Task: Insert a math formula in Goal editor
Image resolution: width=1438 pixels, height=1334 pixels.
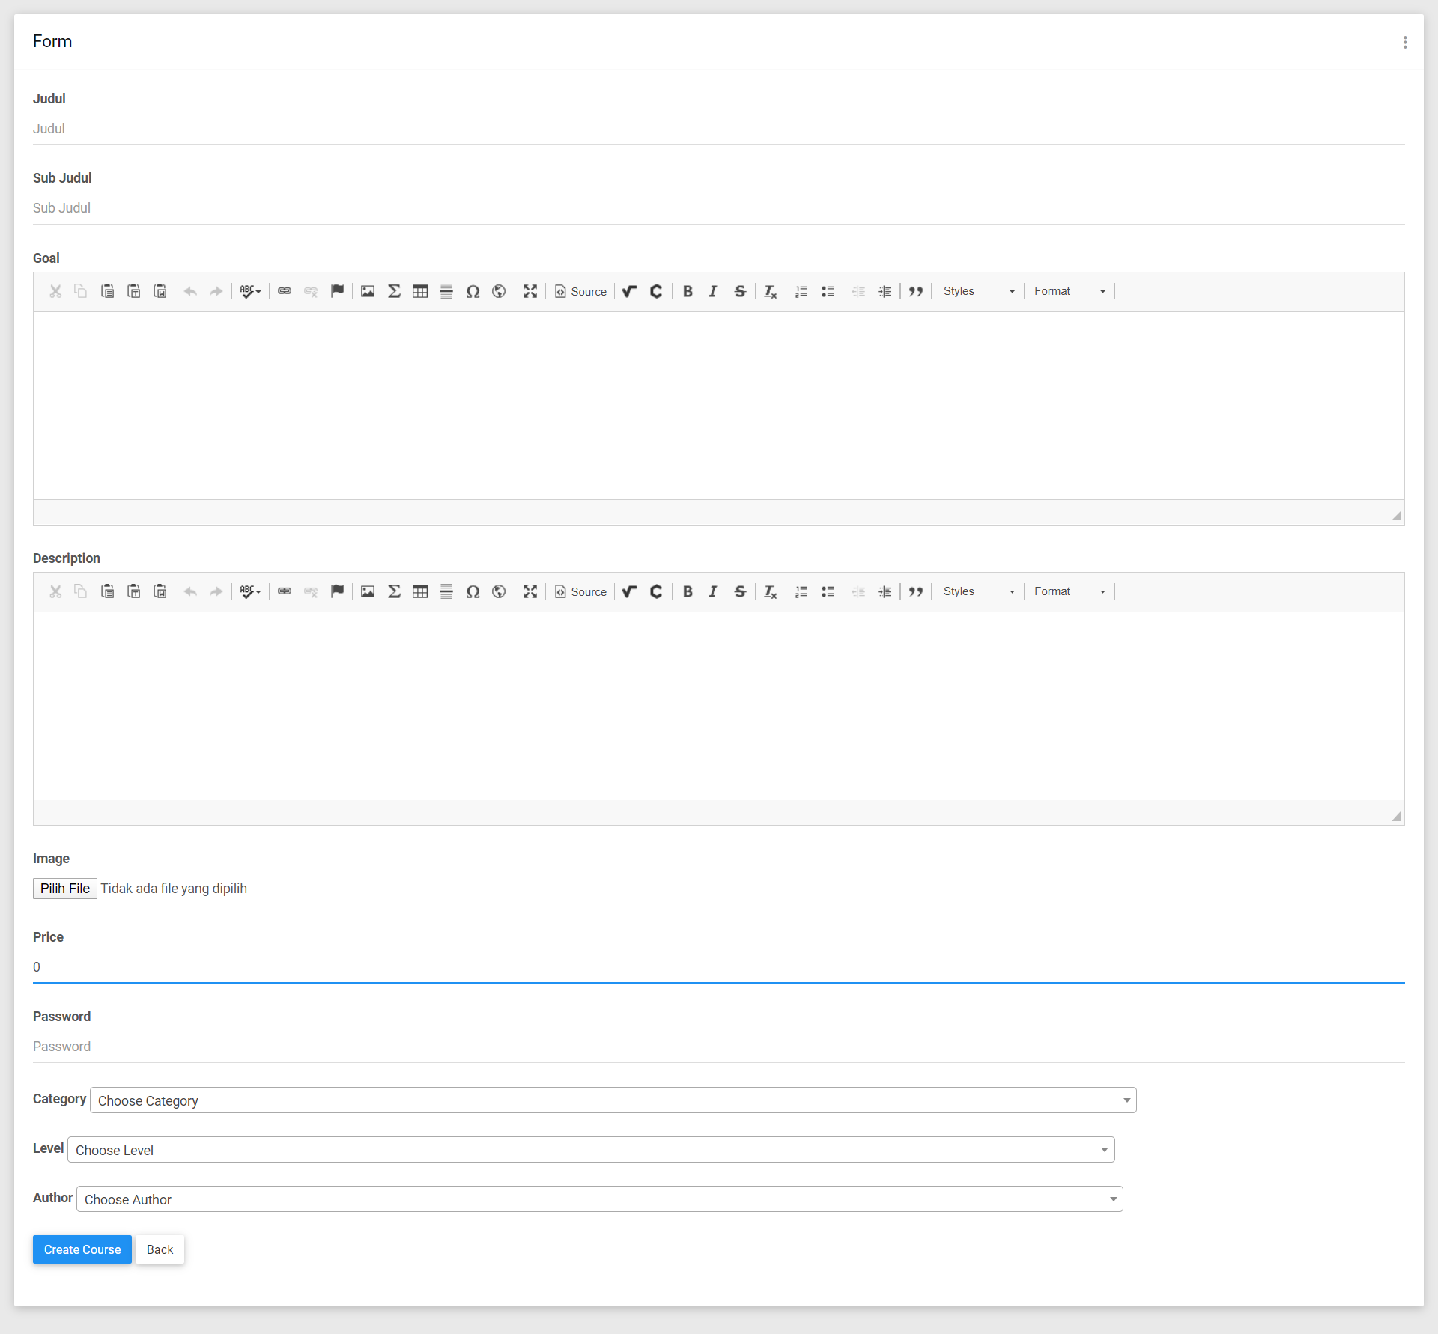Action: [394, 291]
